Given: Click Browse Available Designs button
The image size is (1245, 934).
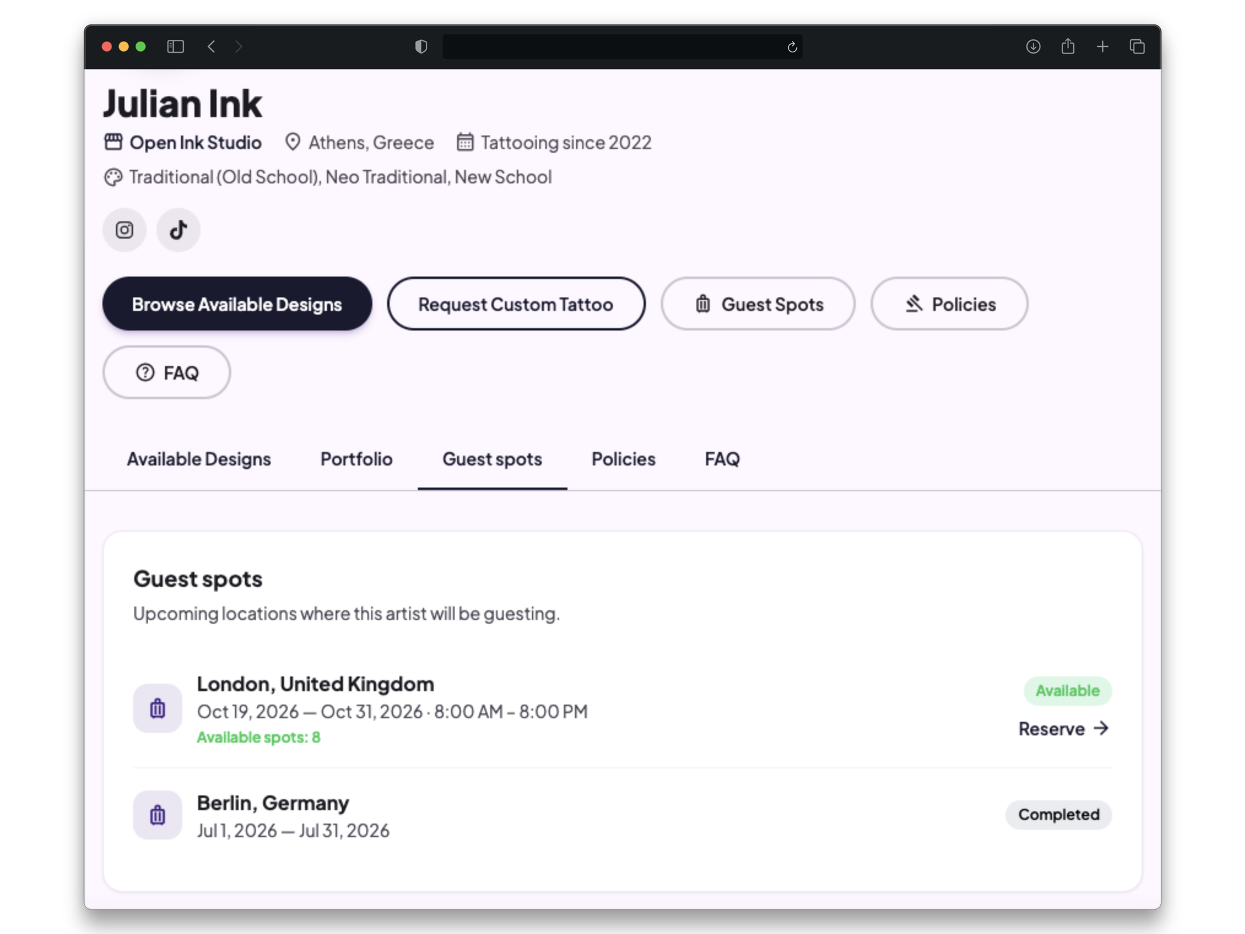Looking at the screenshot, I should pos(237,304).
